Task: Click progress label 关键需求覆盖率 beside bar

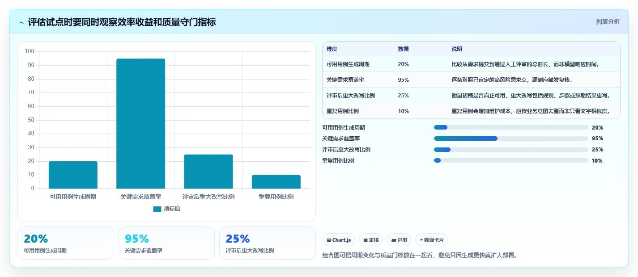Action: pyautogui.click(x=341, y=138)
